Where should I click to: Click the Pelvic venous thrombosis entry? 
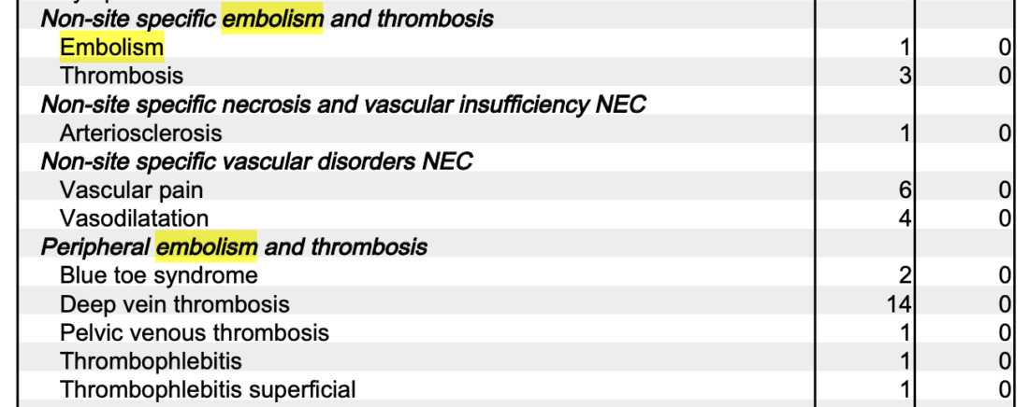click(x=195, y=332)
